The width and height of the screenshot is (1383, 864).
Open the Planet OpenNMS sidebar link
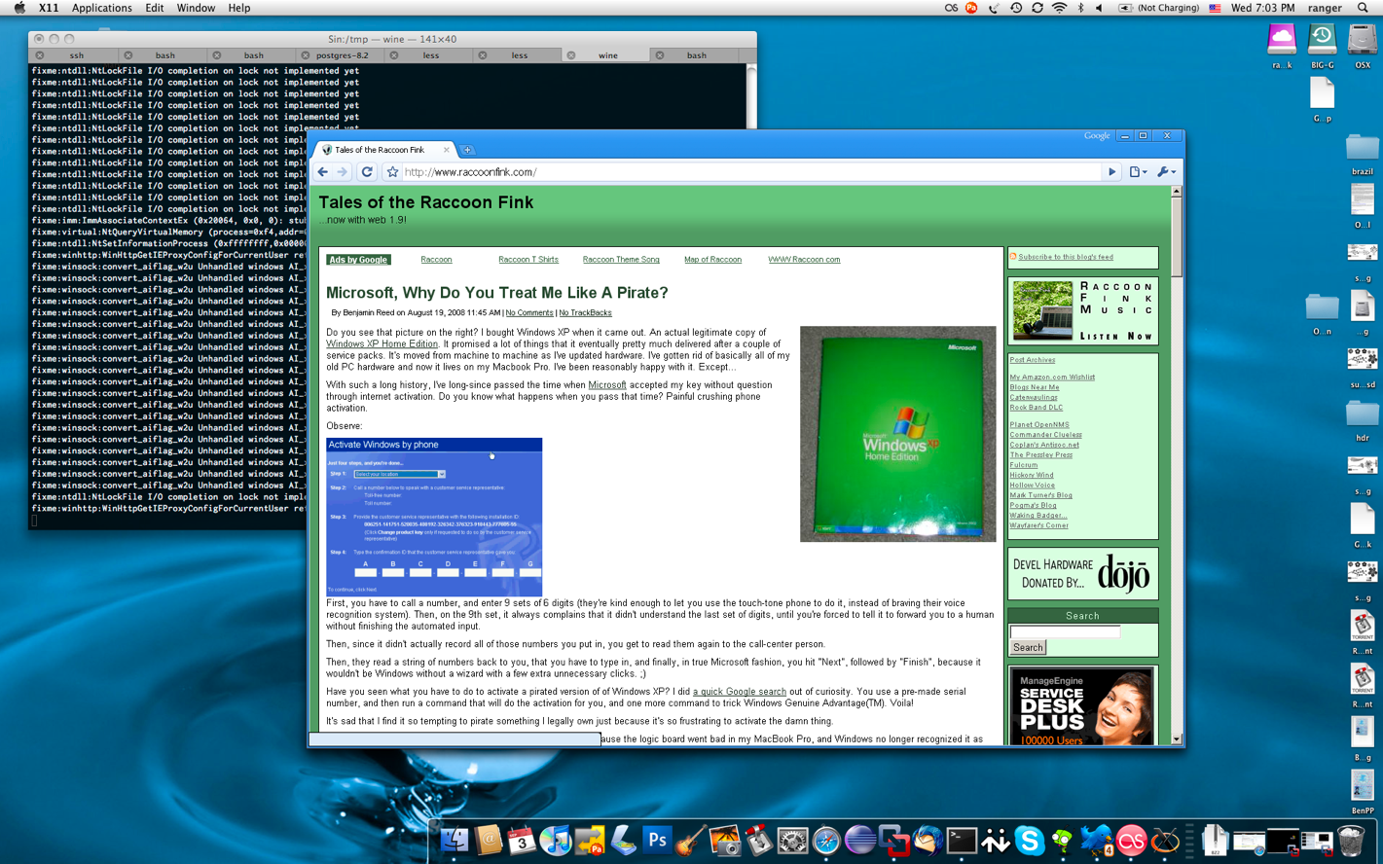[1039, 425]
